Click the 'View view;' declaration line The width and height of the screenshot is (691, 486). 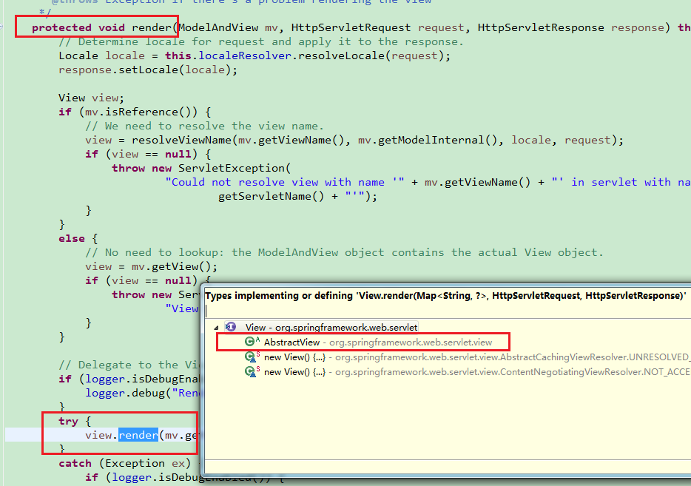click(92, 98)
